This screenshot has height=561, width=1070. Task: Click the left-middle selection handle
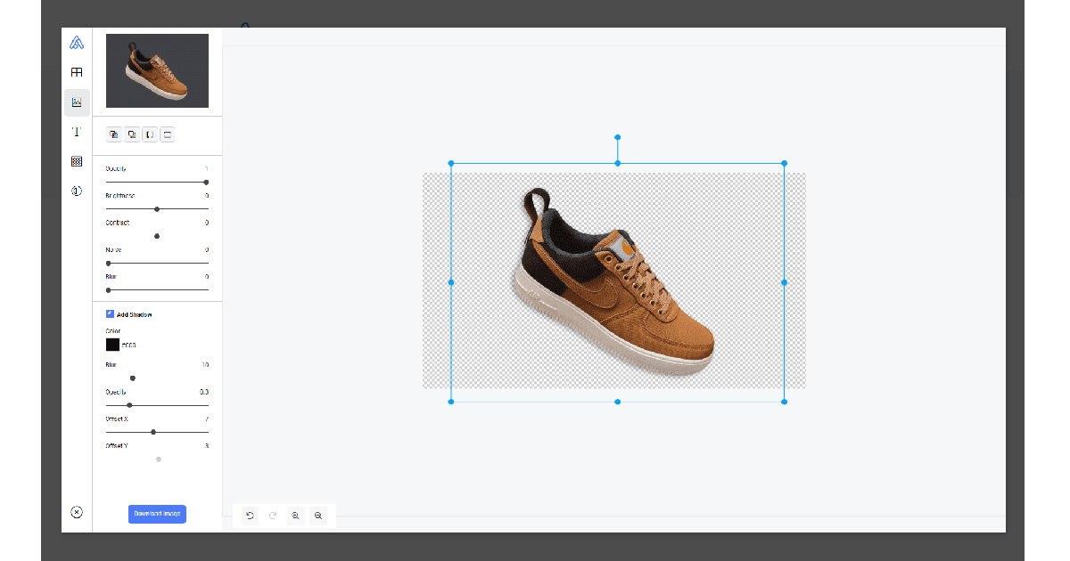click(451, 282)
